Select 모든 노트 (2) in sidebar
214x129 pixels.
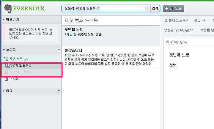point(19,59)
